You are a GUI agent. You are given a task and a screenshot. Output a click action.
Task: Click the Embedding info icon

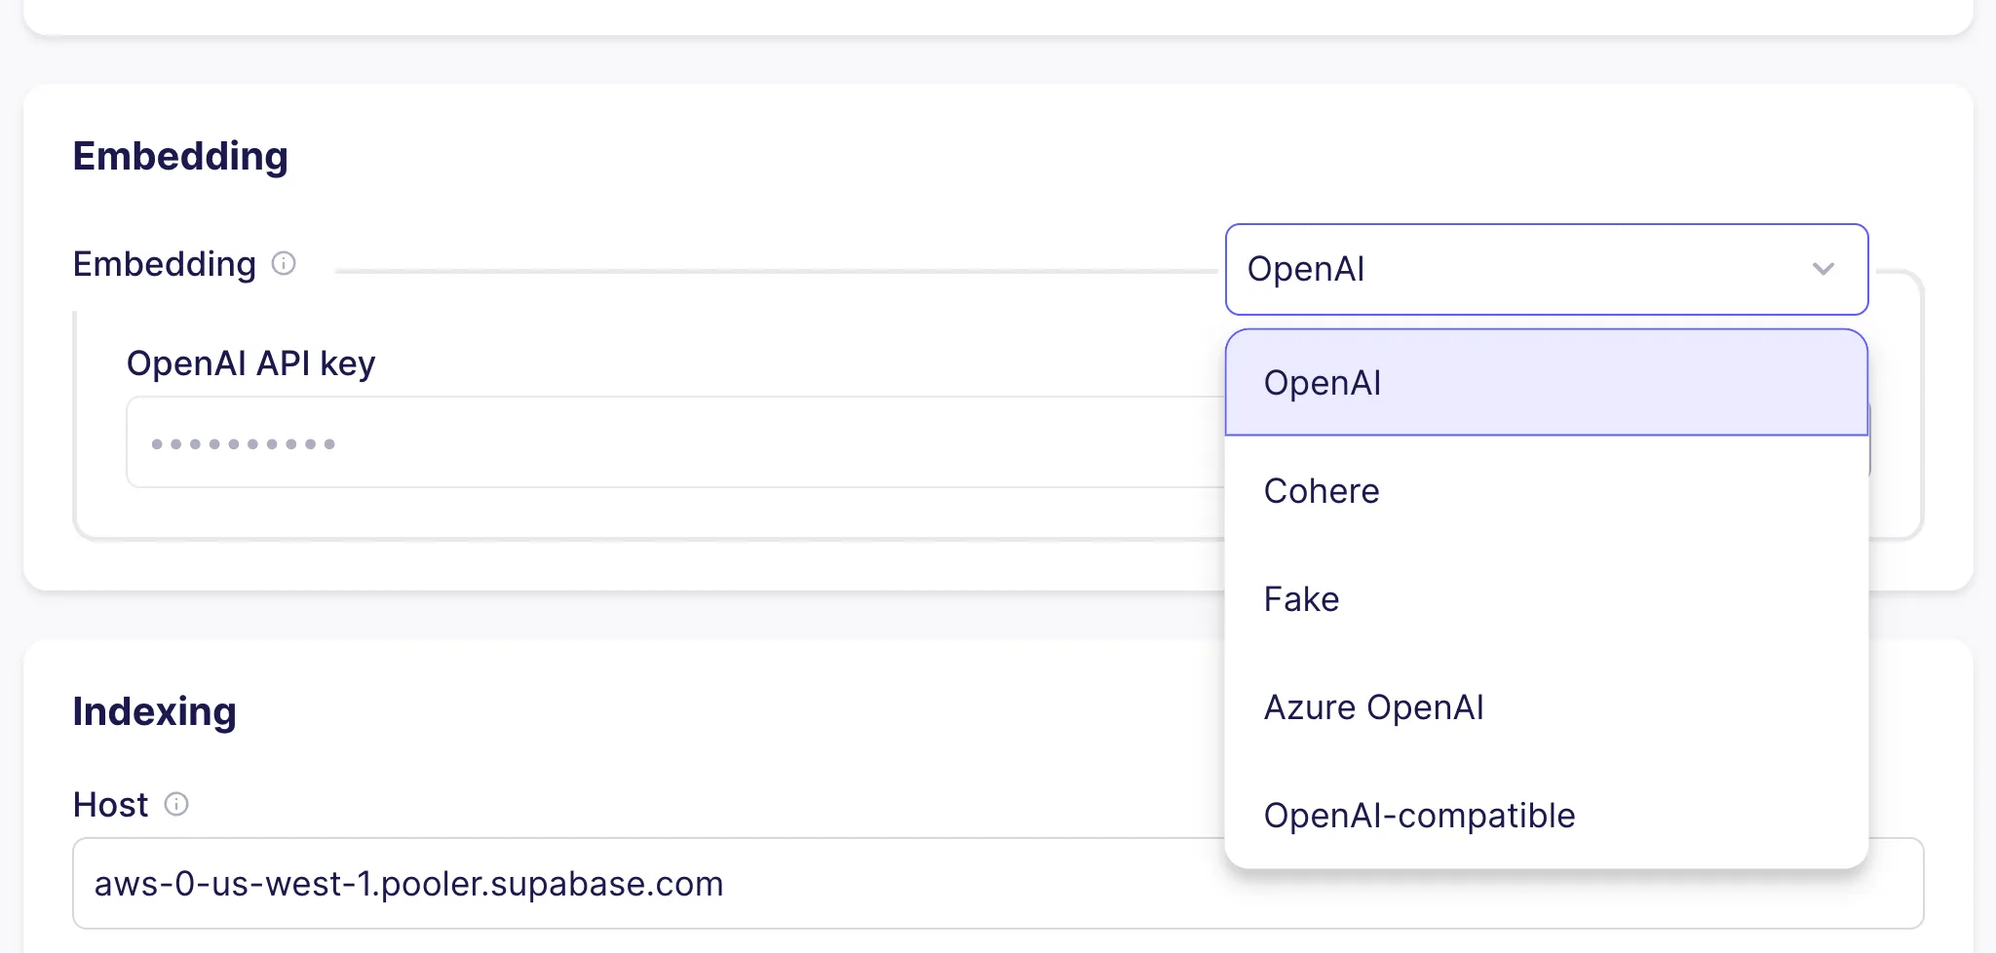284,263
